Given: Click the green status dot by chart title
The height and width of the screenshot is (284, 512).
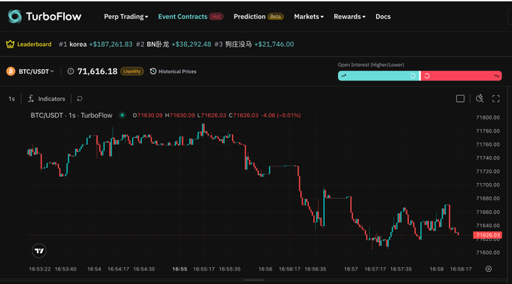Looking at the screenshot, I should coord(122,115).
